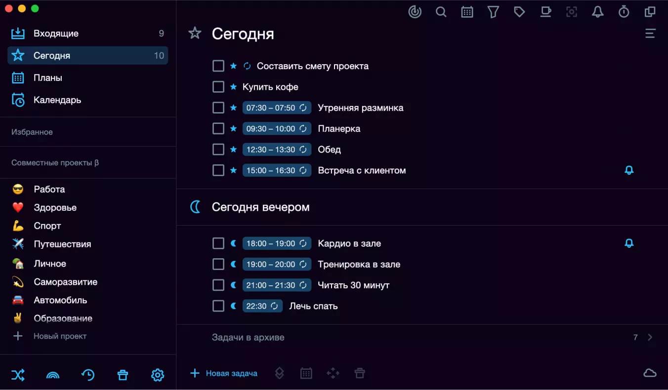Open Входящие inbox list
668x390 pixels.
coord(88,34)
